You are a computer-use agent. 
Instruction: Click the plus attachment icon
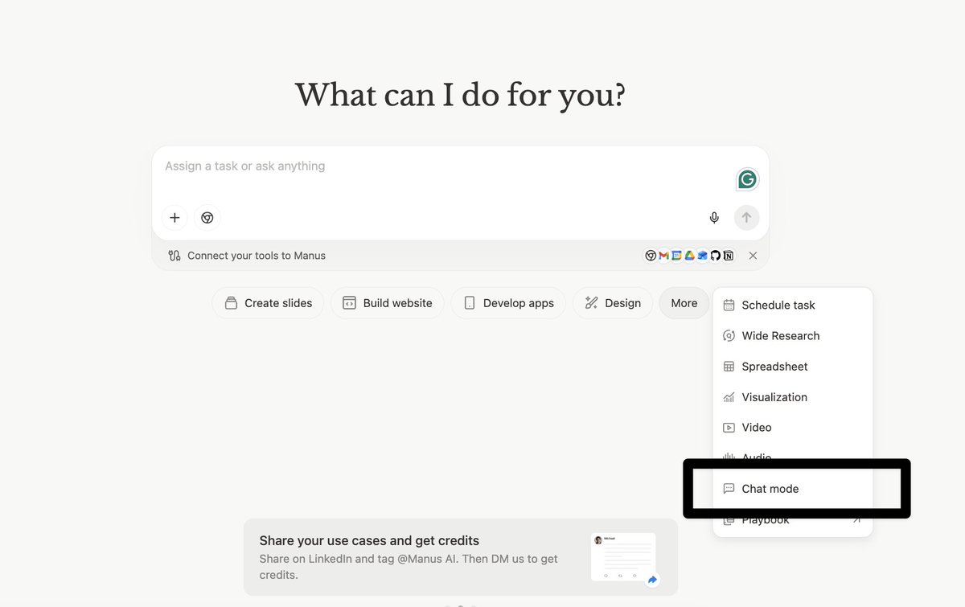pos(175,218)
